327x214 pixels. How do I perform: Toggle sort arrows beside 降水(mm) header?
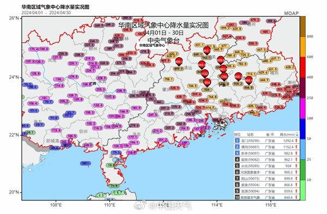pyautogui.click(x=297, y=134)
